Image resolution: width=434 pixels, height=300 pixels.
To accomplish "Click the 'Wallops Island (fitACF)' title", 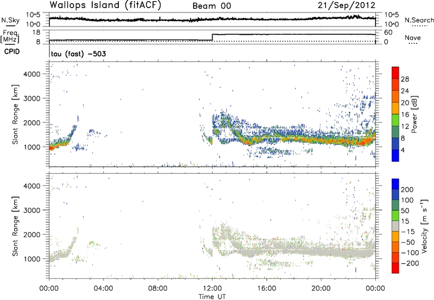I will coord(105,5).
